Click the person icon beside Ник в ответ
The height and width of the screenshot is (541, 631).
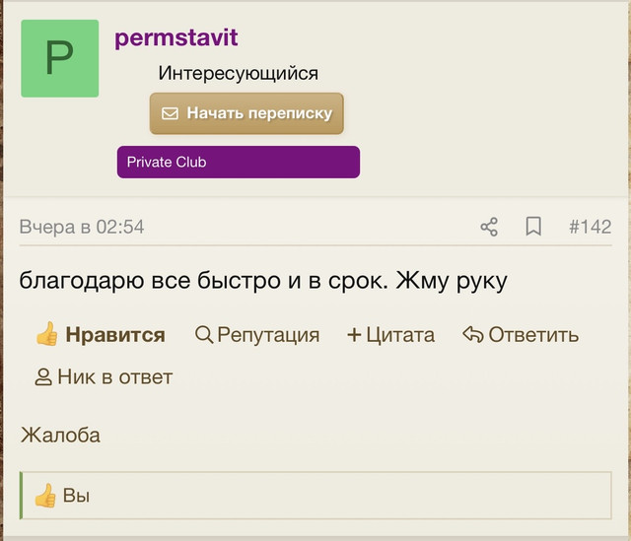point(43,377)
